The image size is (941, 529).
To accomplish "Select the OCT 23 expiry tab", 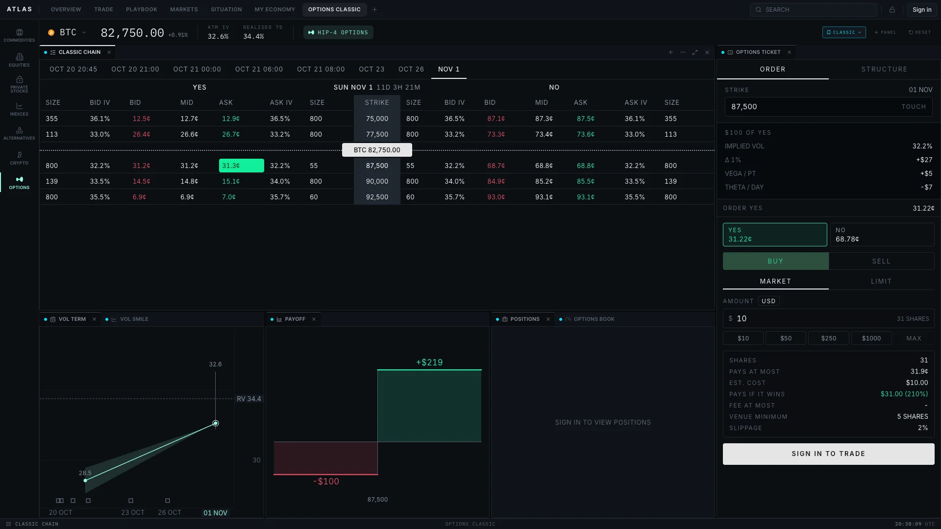I will [371, 69].
